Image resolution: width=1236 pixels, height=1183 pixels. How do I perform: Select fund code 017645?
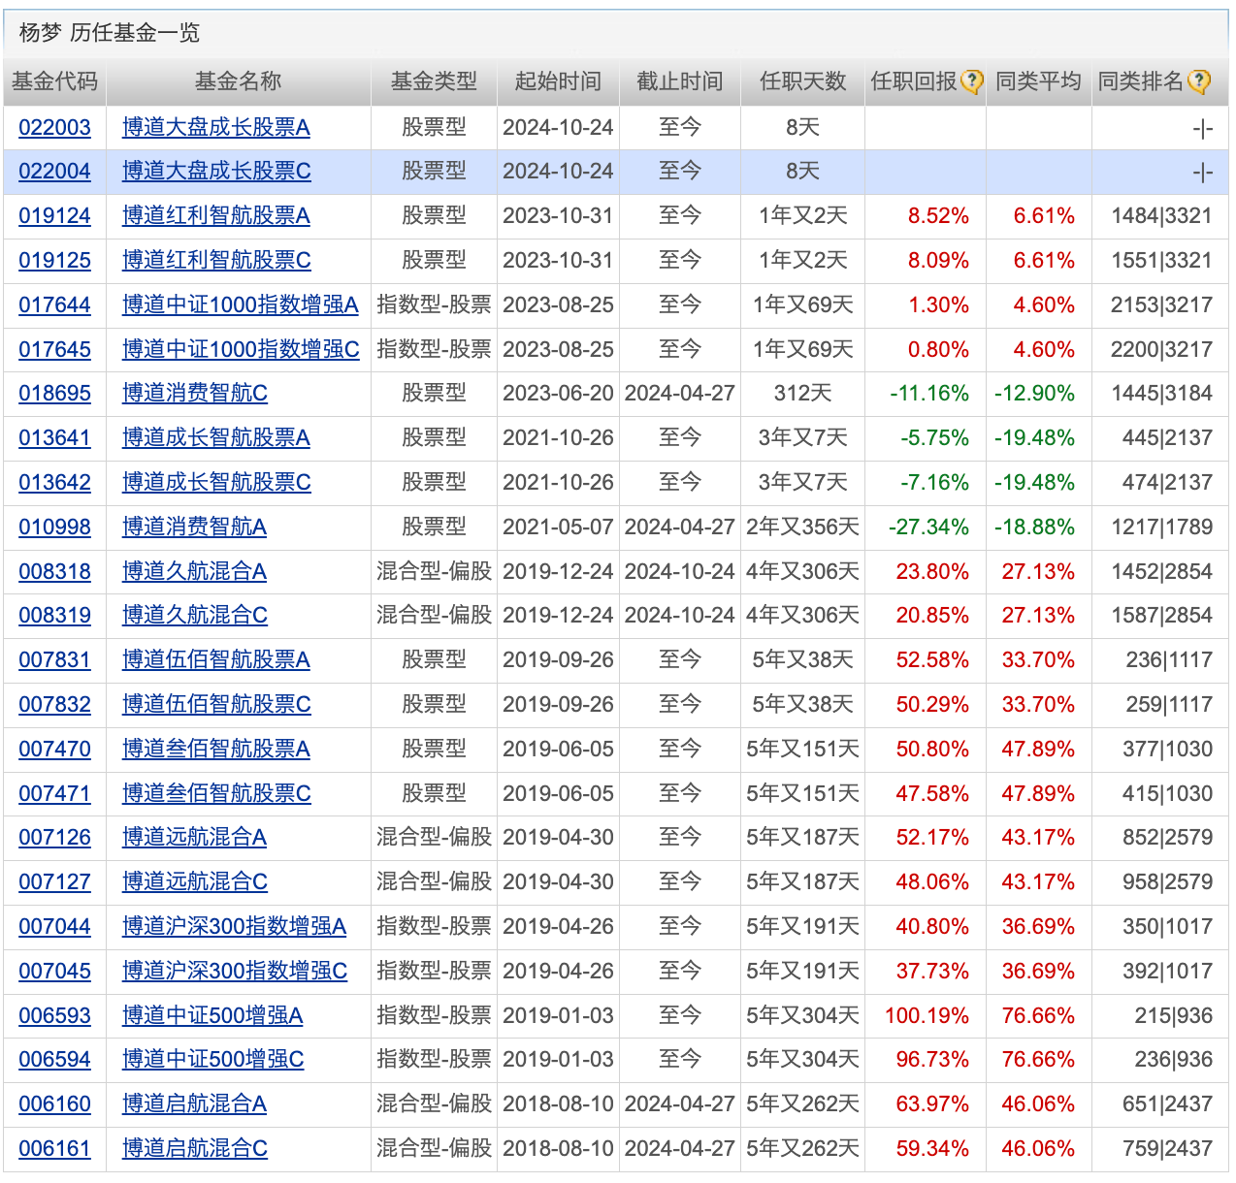[54, 350]
